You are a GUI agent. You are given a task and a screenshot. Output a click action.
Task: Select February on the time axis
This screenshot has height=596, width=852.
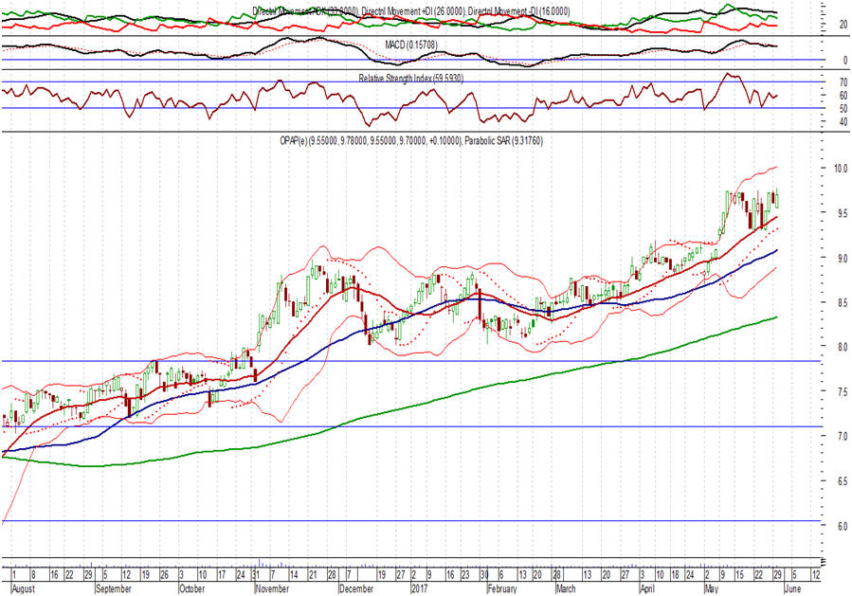coord(501,587)
